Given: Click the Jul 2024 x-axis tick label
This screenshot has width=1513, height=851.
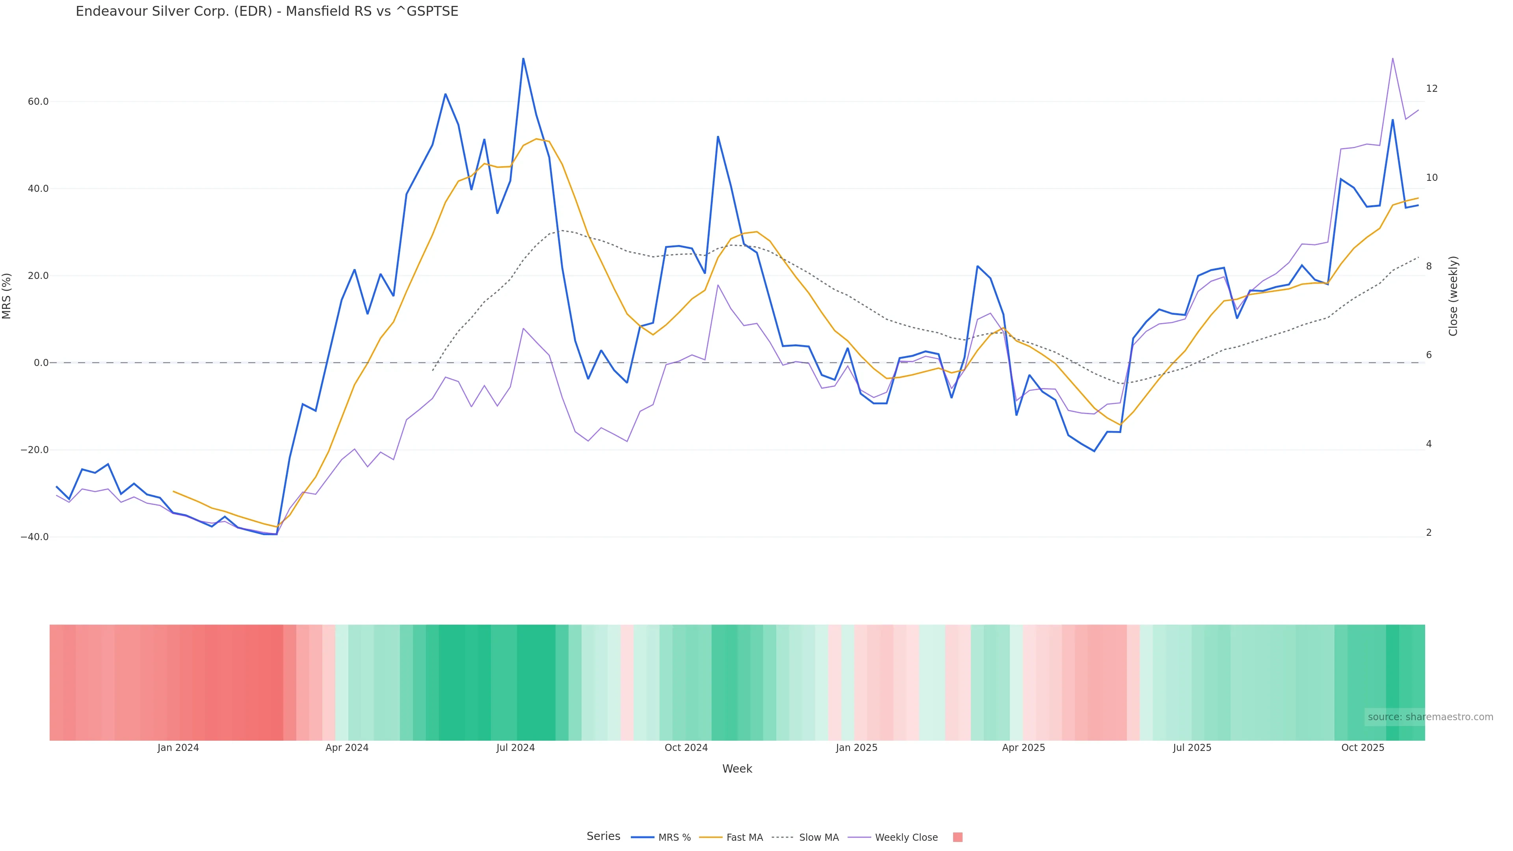Looking at the screenshot, I should [515, 748].
